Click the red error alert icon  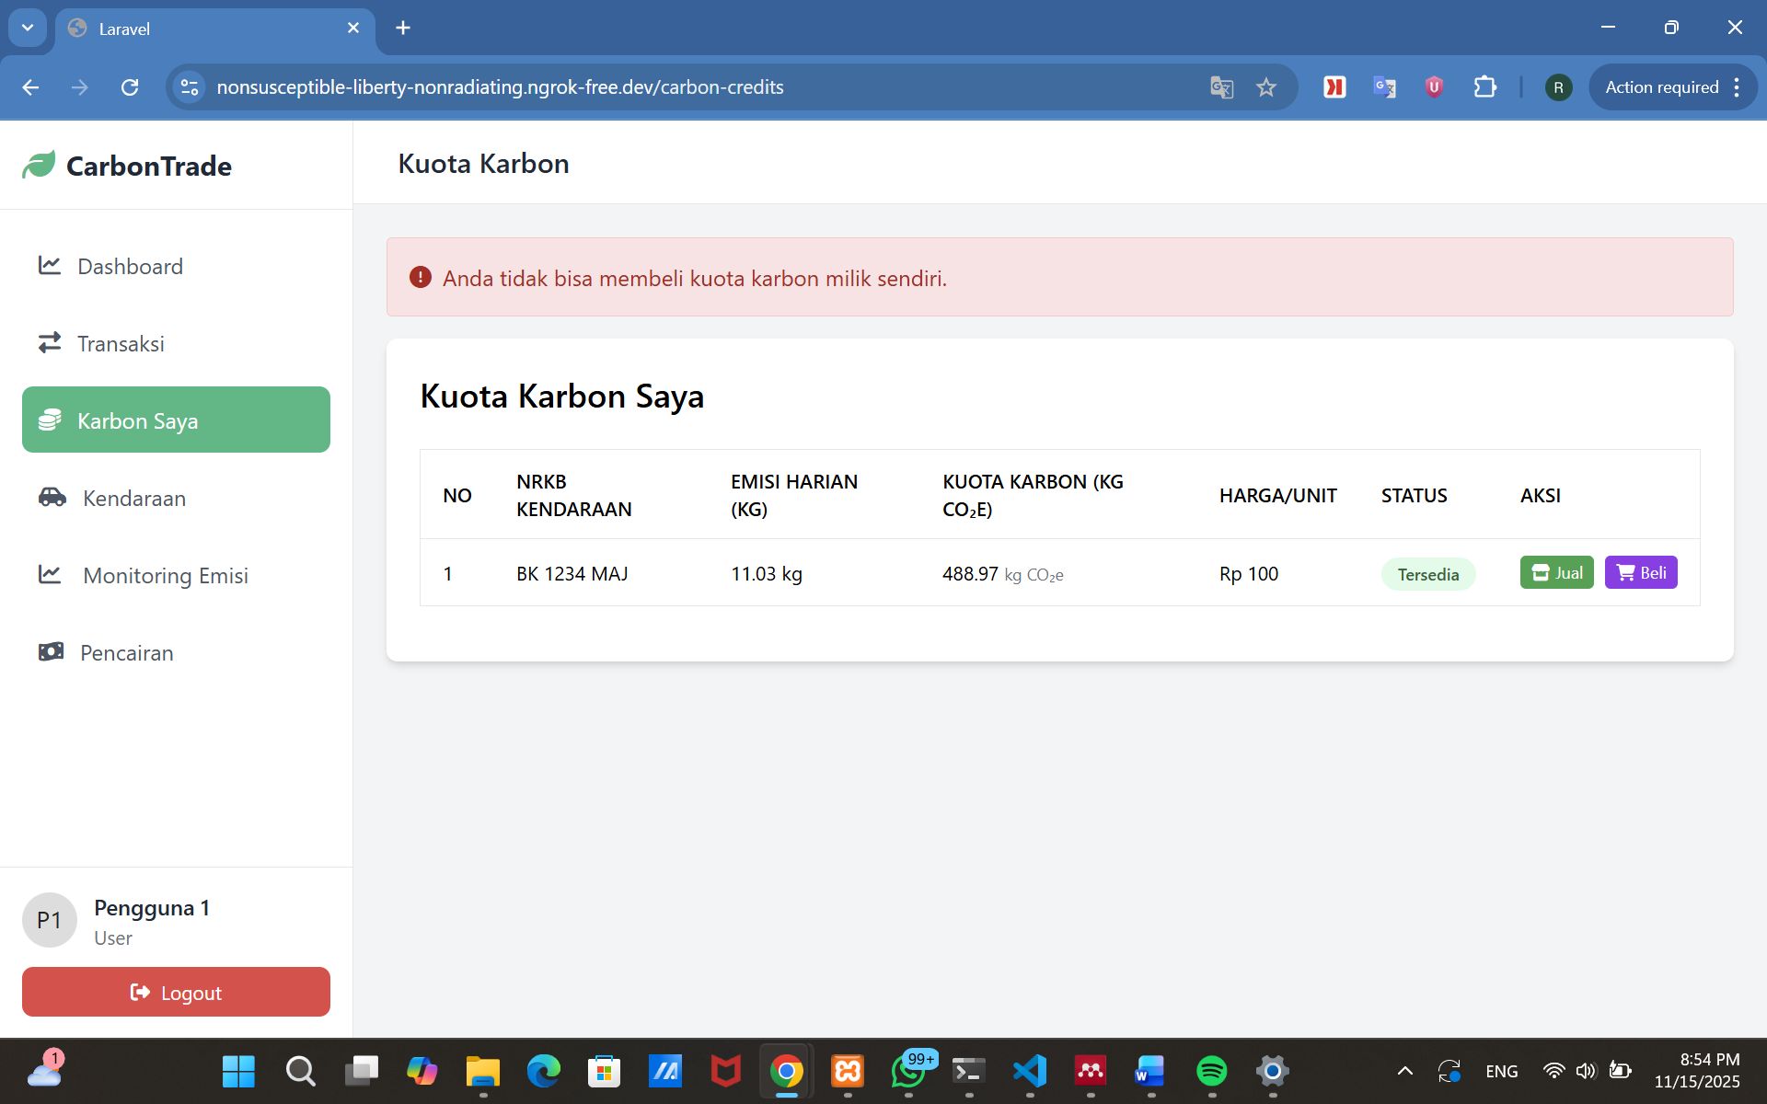(421, 277)
